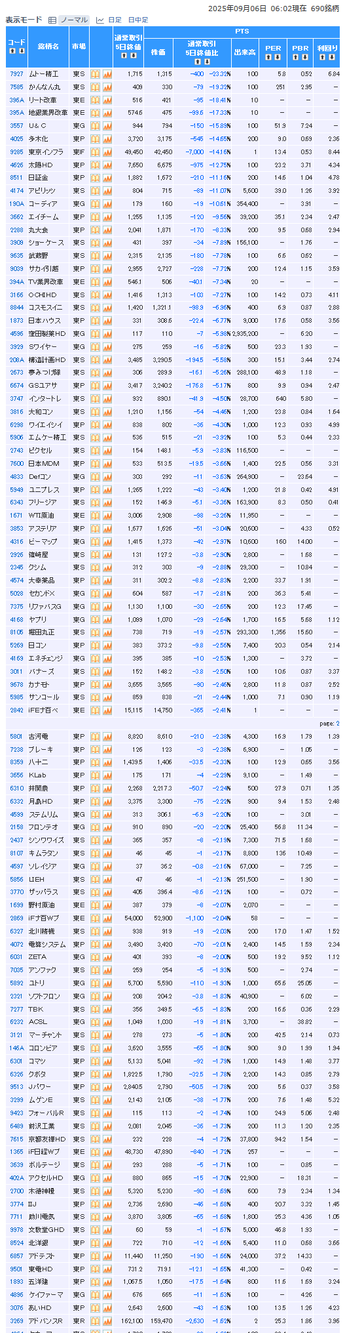Sort PBR column with up arrow
Image resolution: width=345 pixels, height=1333 pixels.
(297, 57)
